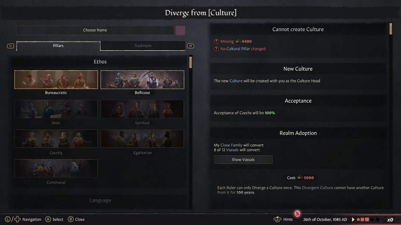Click the LB shoulder button icon
This screenshot has width=401, height=225.
tap(10, 46)
